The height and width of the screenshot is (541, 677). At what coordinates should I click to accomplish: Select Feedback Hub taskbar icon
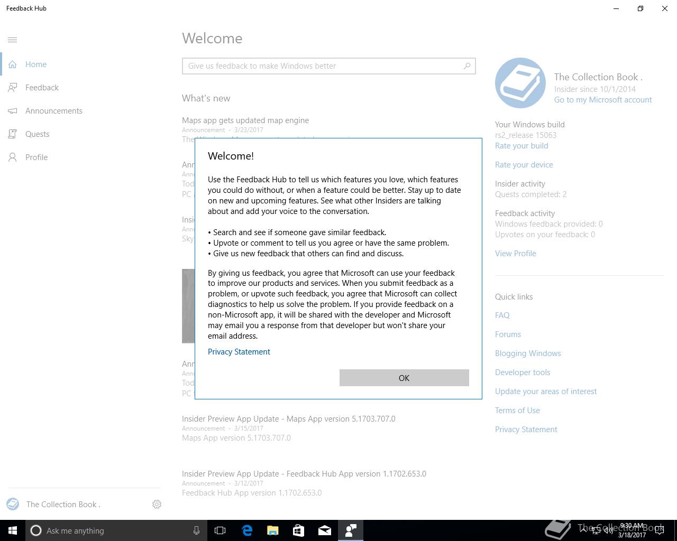pyautogui.click(x=351, y=530)
